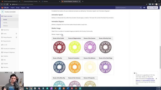Click the foundry-turnmarker project avatar
The height and width of the screenshot is (90, 161).
tap(3, 12)
